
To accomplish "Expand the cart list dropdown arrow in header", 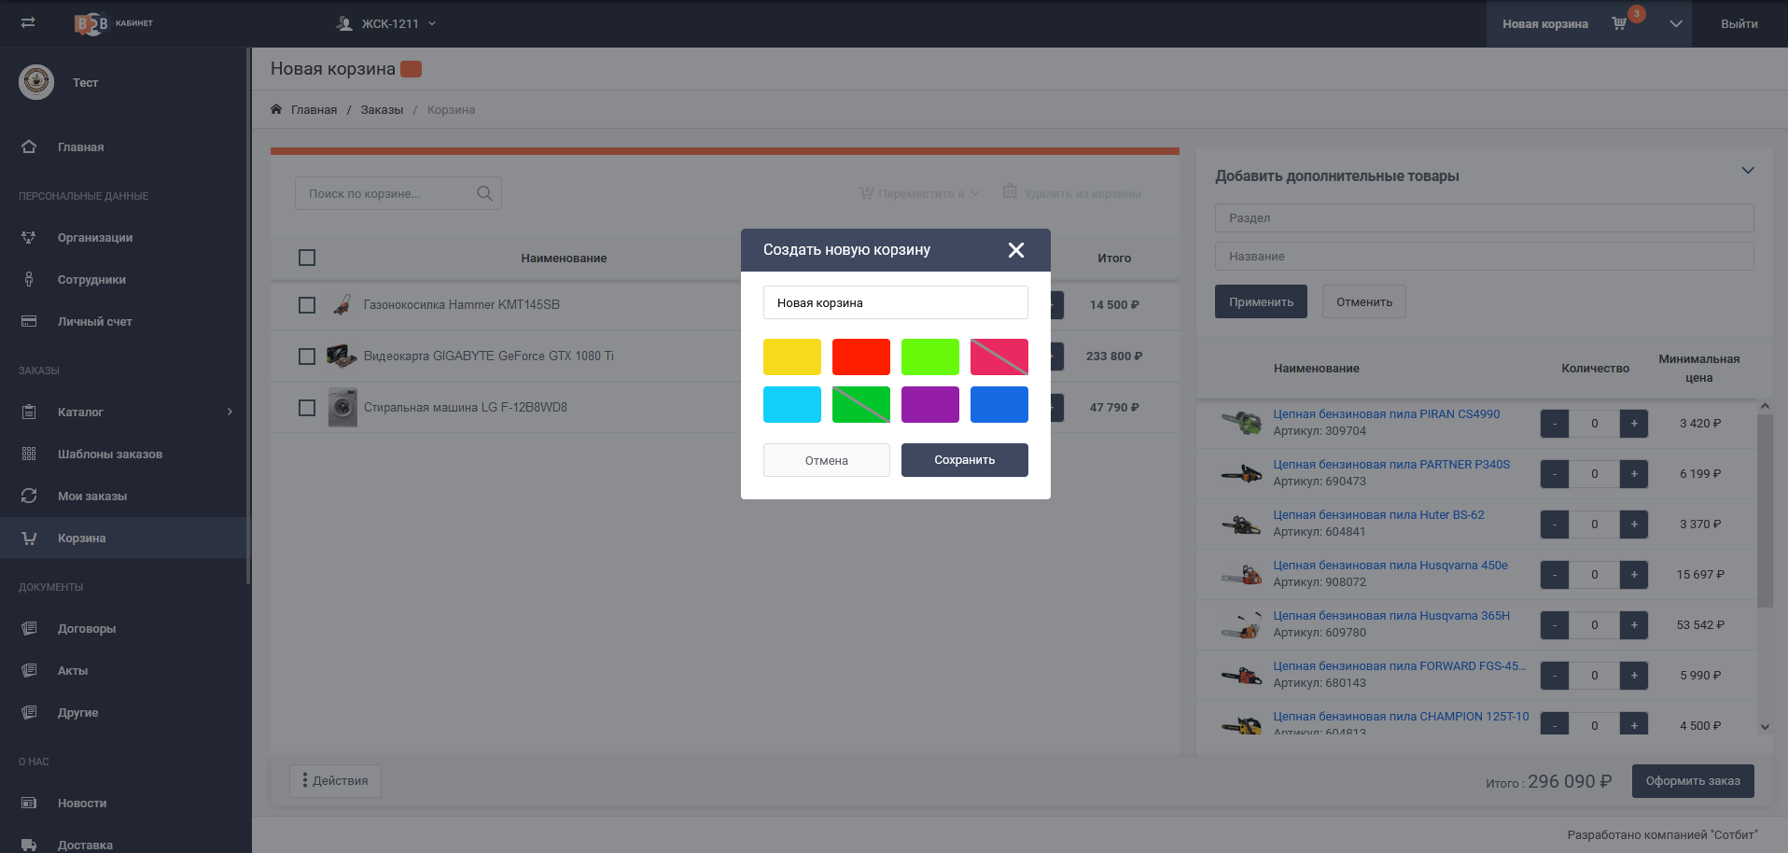I will pos(1675,23).
